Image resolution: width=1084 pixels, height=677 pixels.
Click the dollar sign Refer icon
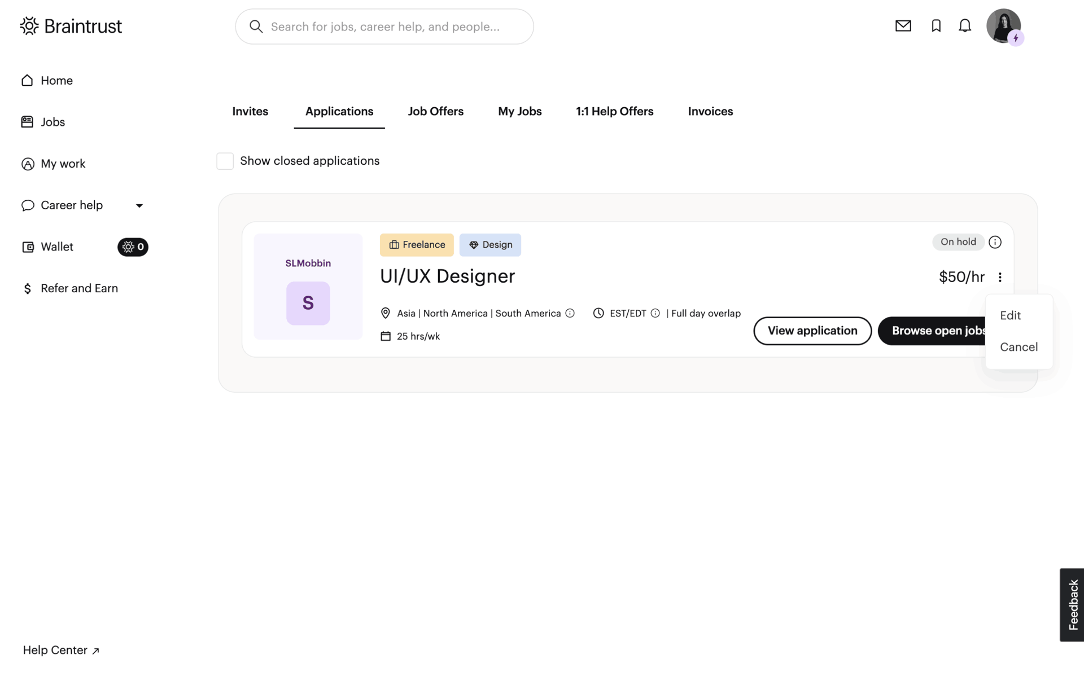tap(27, 289)
